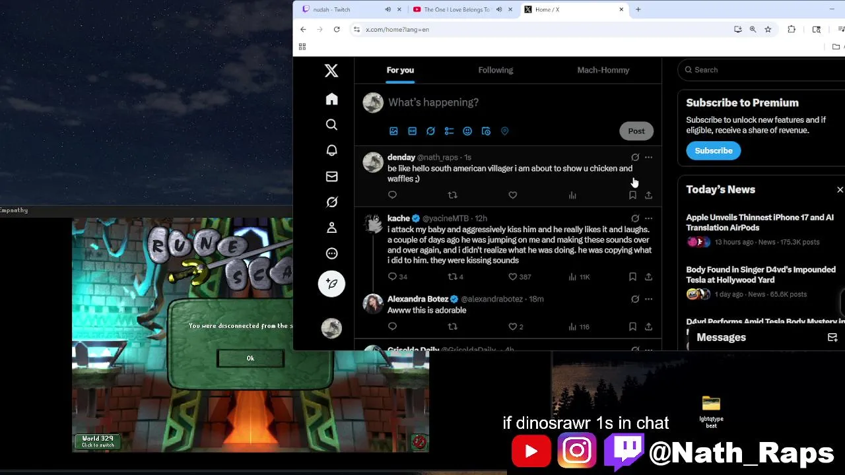Like Alexandra Botez's post
845x475 pixels.
pos(516,327)
